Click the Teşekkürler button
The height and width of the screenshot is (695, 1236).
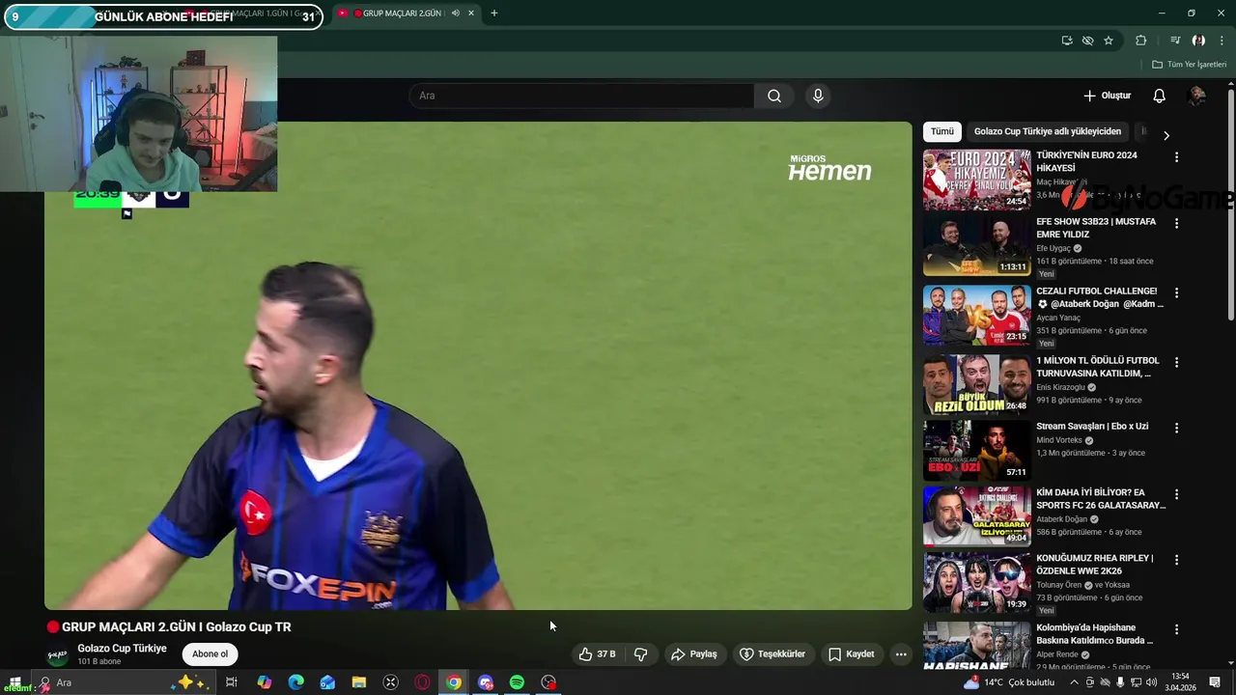tap(772, 654)
